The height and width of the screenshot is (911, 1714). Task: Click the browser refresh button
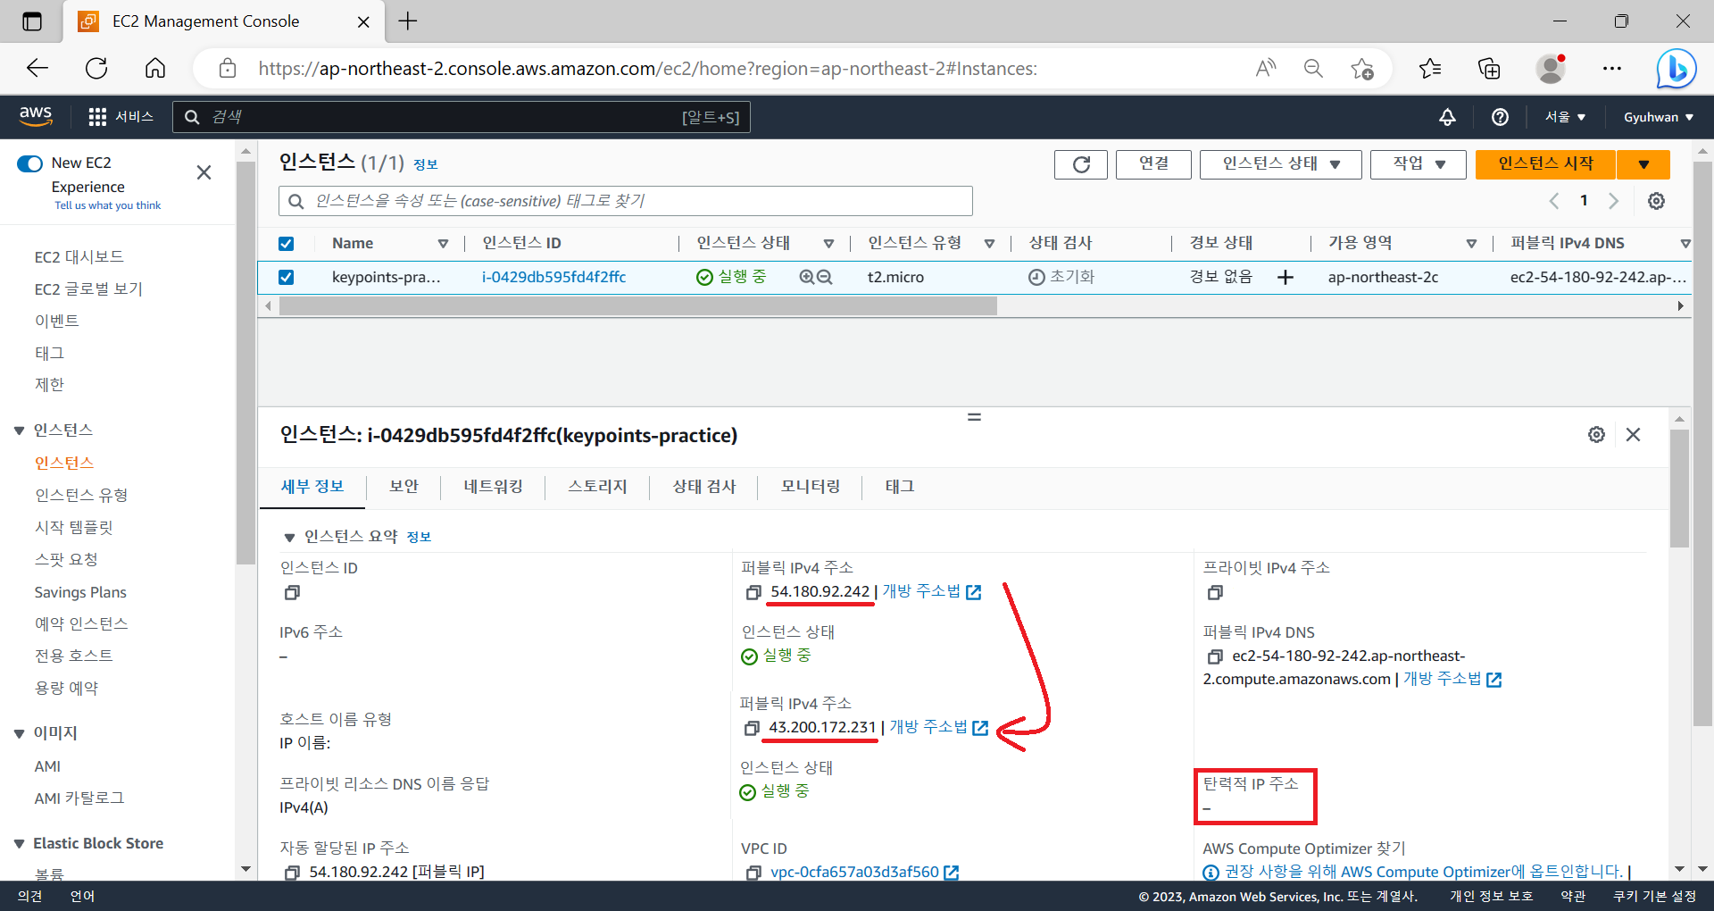(96, 68)
